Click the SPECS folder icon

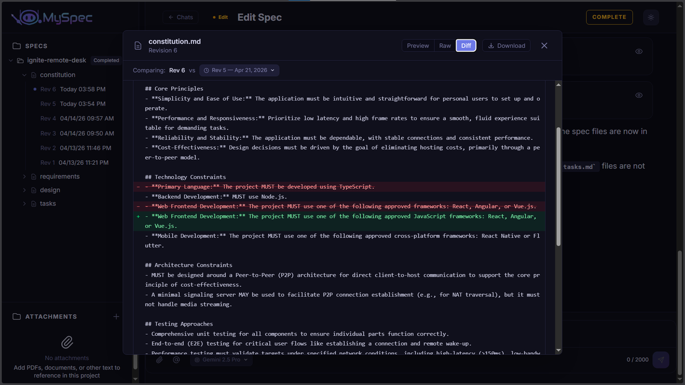point(17,46)
